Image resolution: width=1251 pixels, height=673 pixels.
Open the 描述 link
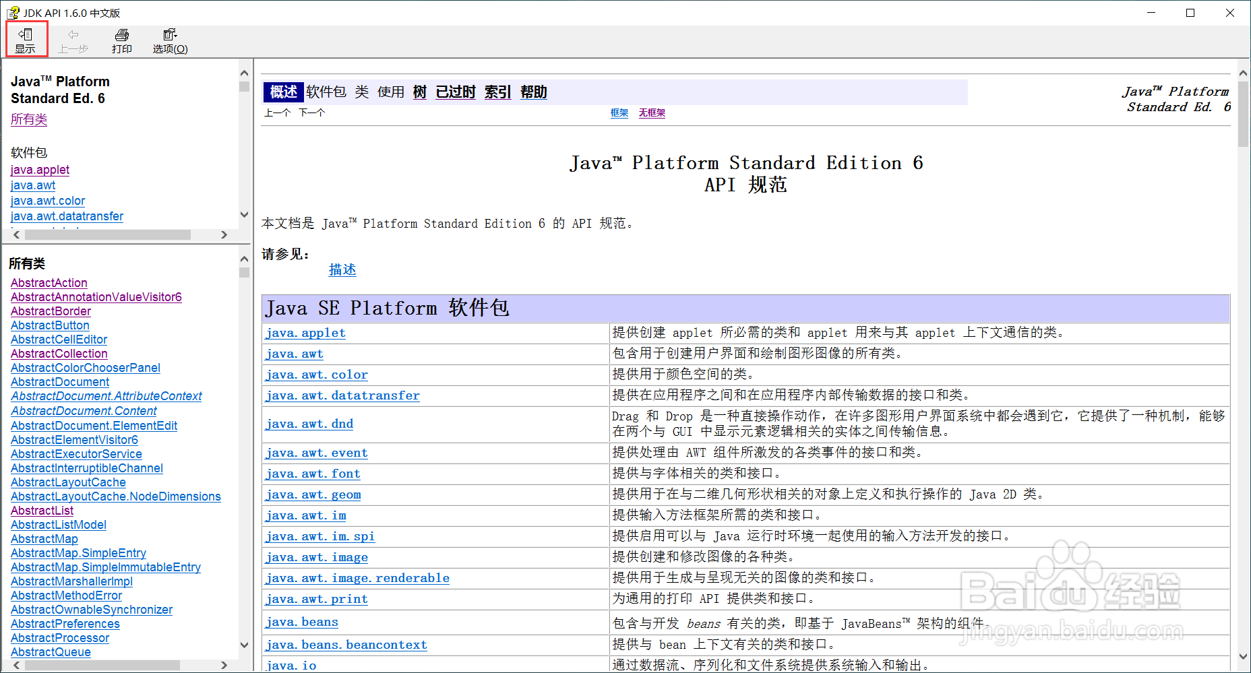point(342,269)
